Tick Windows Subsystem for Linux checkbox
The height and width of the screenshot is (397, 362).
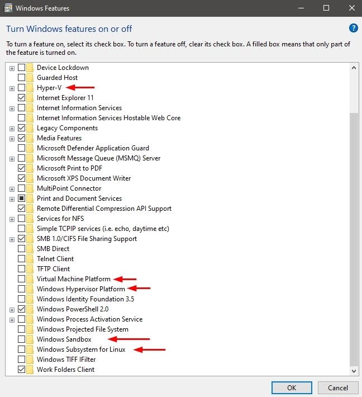(21, 349)
